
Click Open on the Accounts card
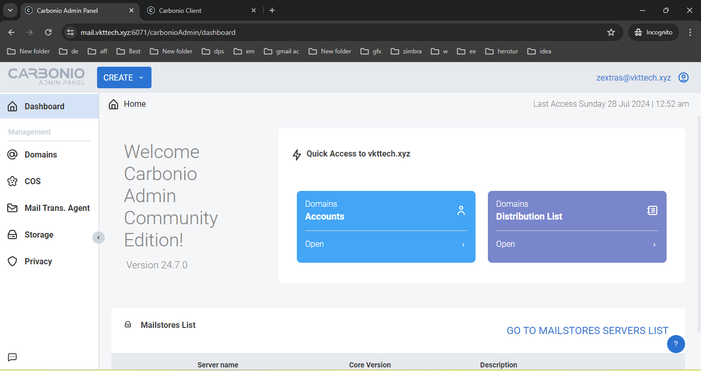pos(314,244)
